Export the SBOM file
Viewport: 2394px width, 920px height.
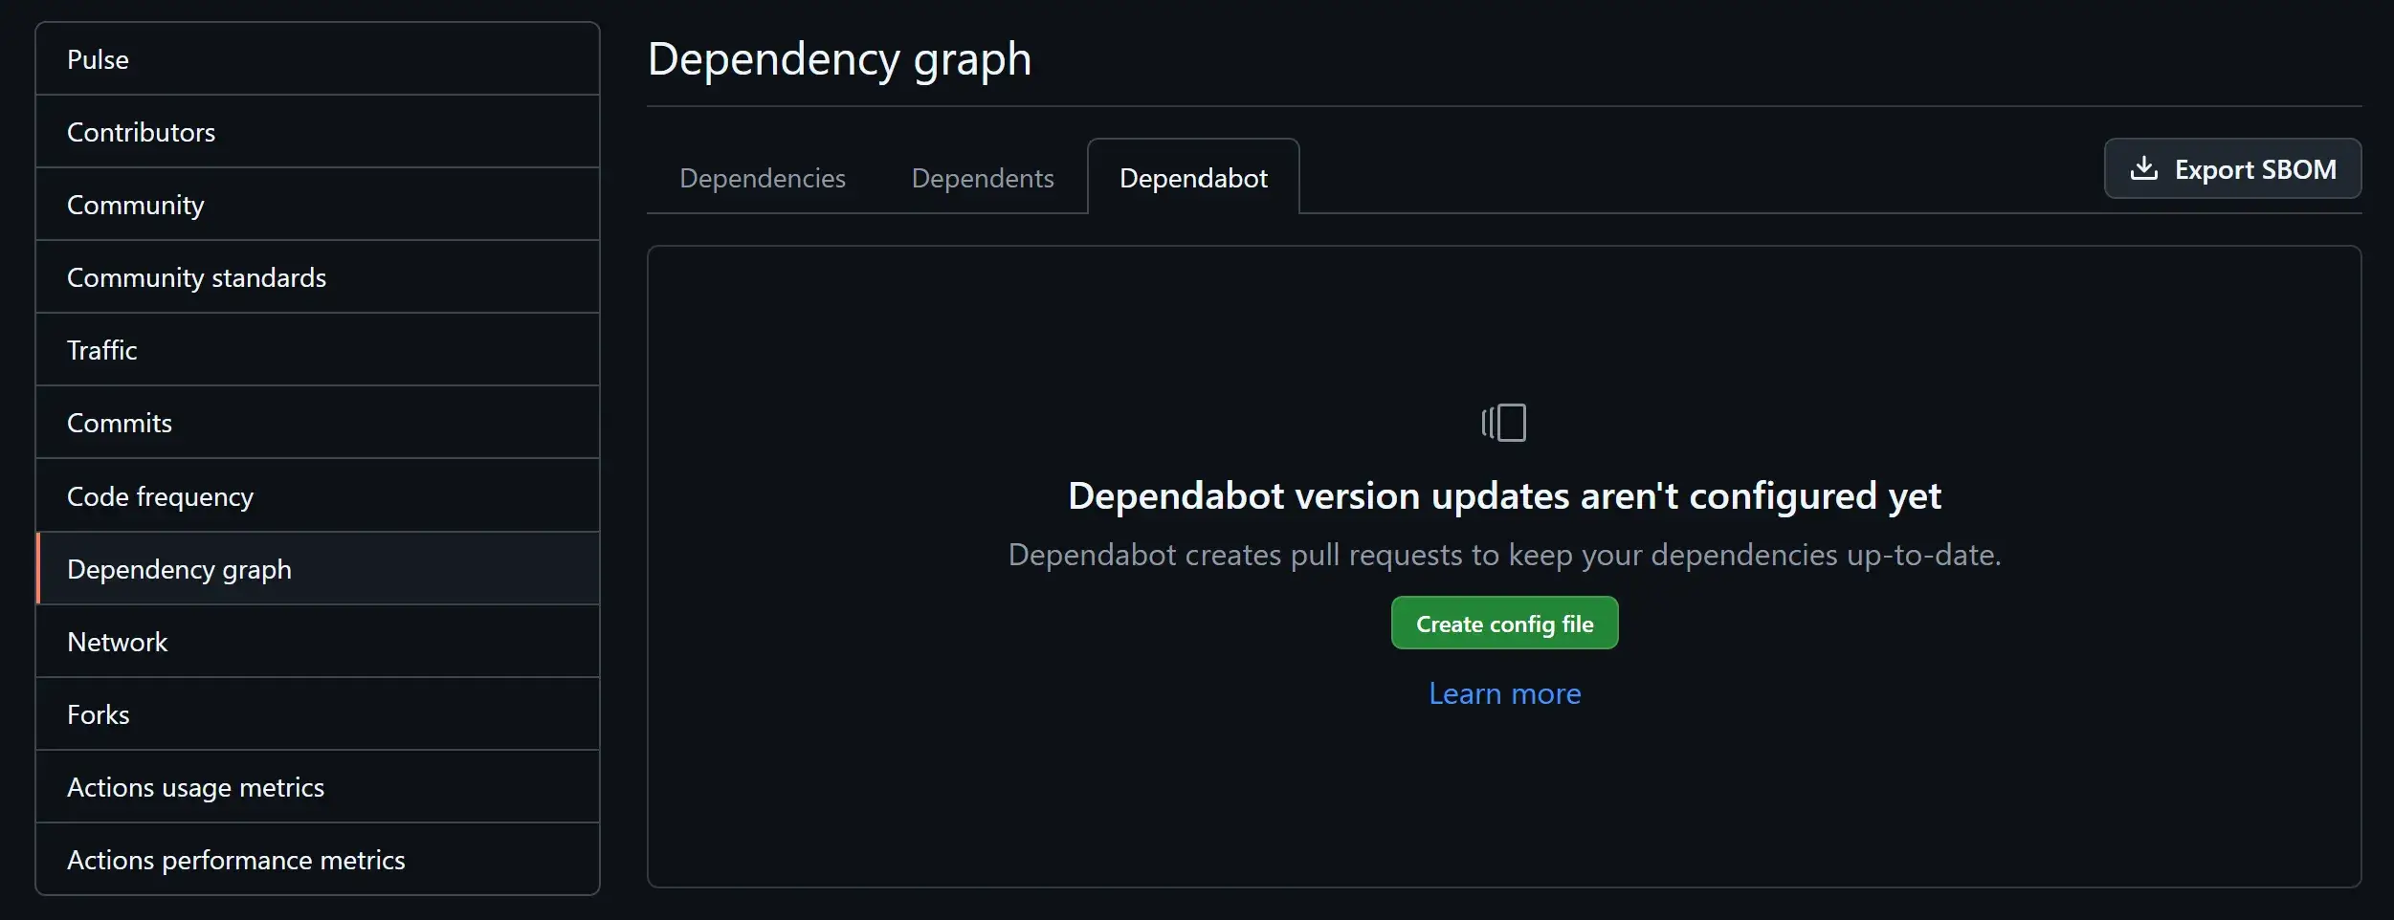click(2232, 169)
